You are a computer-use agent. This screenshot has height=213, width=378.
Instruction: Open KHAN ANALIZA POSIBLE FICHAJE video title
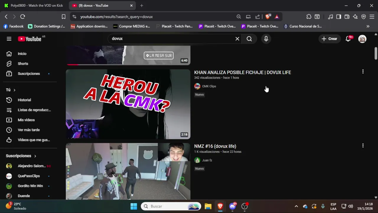[x=242, y=72]
